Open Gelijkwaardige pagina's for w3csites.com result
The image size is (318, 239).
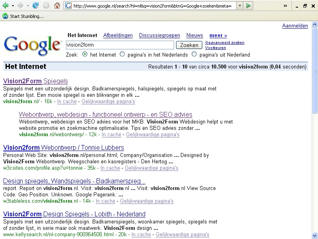click(x=151, y=168)
